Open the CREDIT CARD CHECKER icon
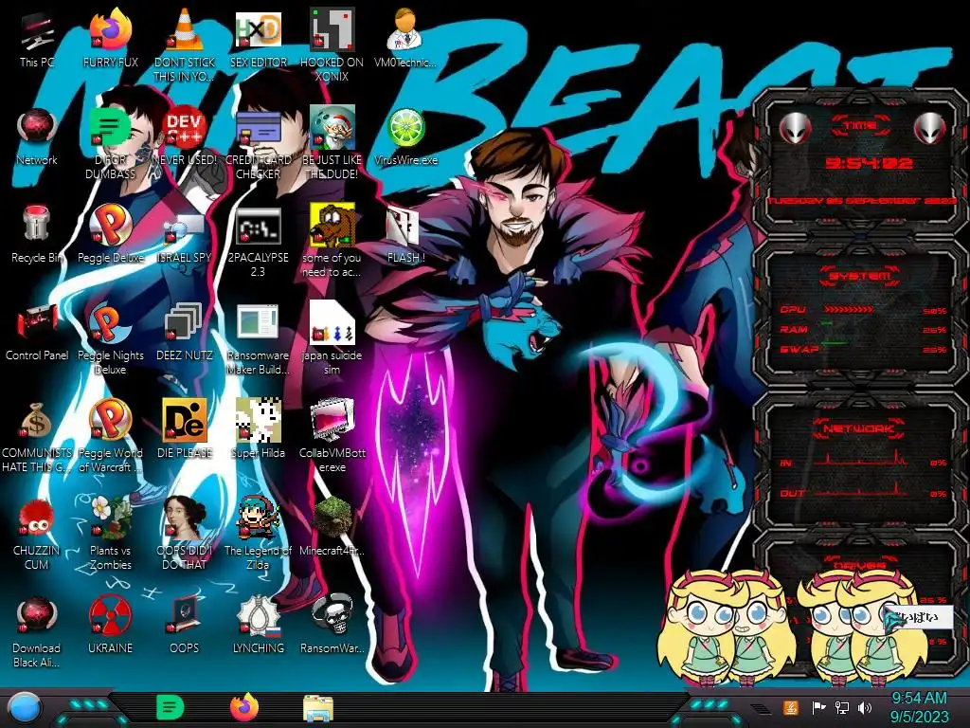970x728 pixels. coord(258,129)
